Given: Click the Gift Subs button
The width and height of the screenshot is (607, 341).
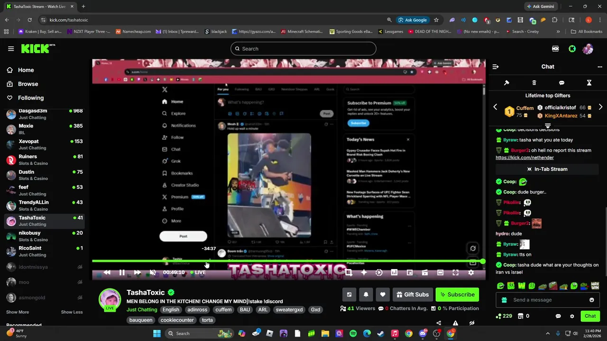Looking at the screenshot, I should pos(412,295).
